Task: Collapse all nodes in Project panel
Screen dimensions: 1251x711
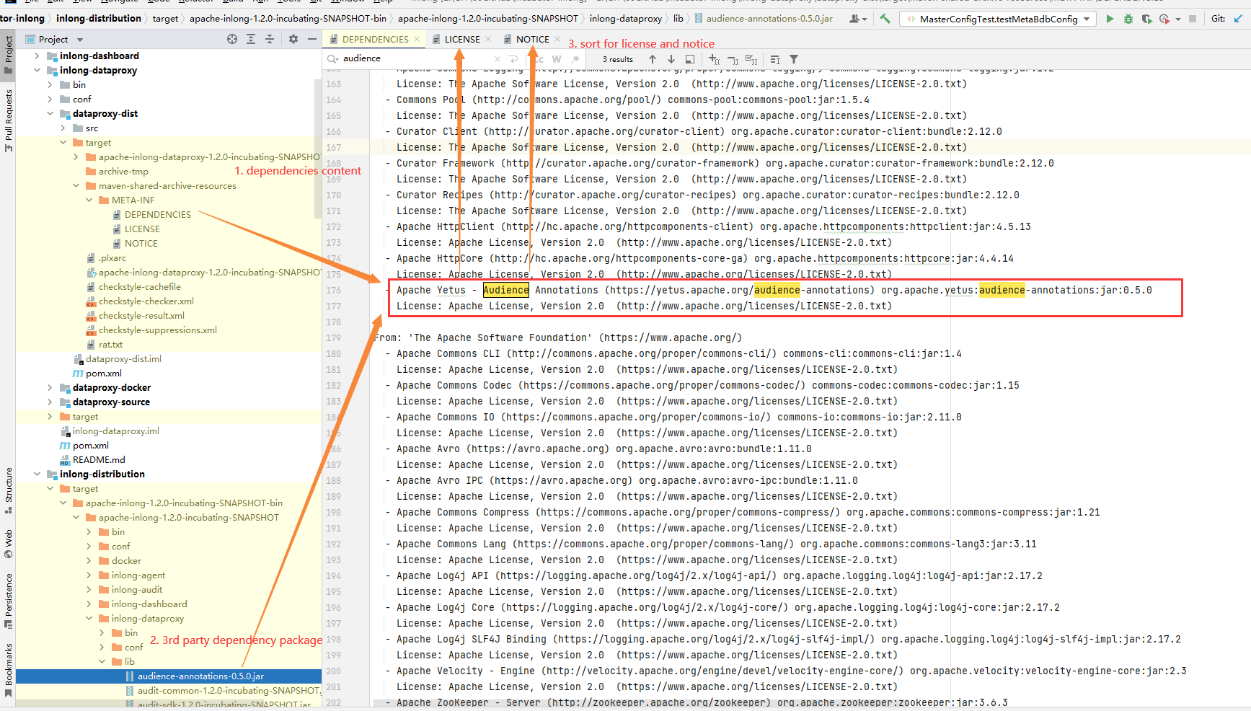Action: [x=270, y=39]
